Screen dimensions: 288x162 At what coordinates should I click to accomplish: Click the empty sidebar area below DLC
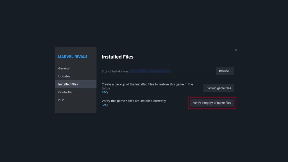tap(75, 109)
